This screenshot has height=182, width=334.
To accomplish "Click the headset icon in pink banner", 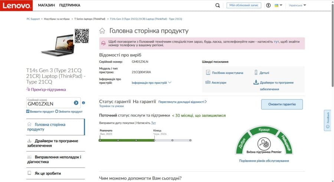I will 103,43.
